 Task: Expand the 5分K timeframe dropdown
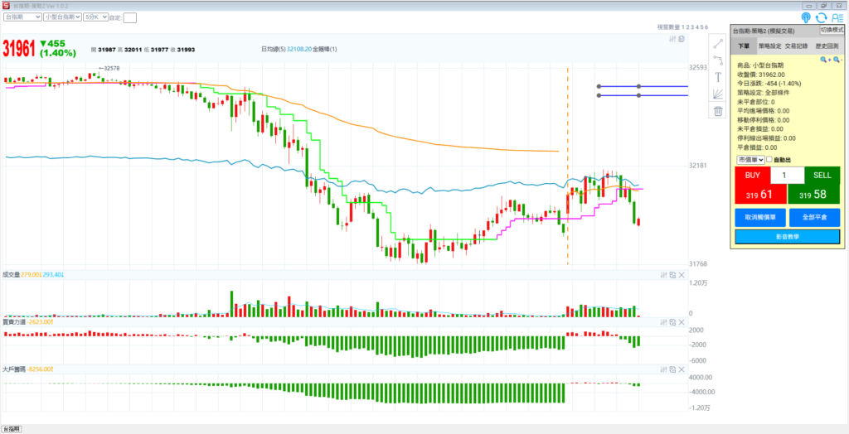pos(96,17)
